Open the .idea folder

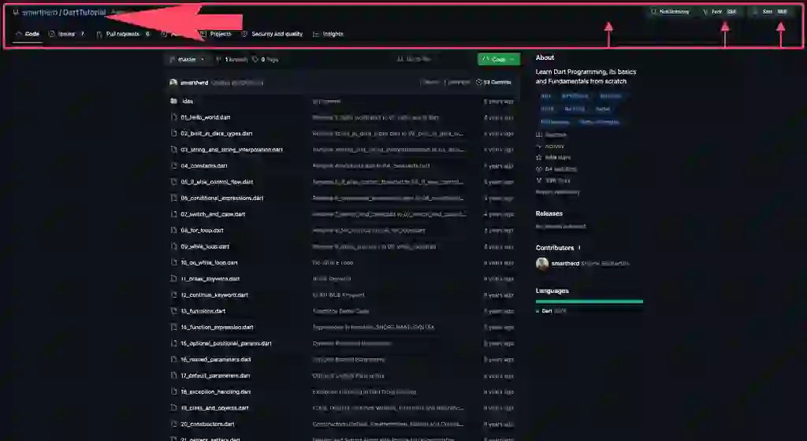[x=188, y=102]
